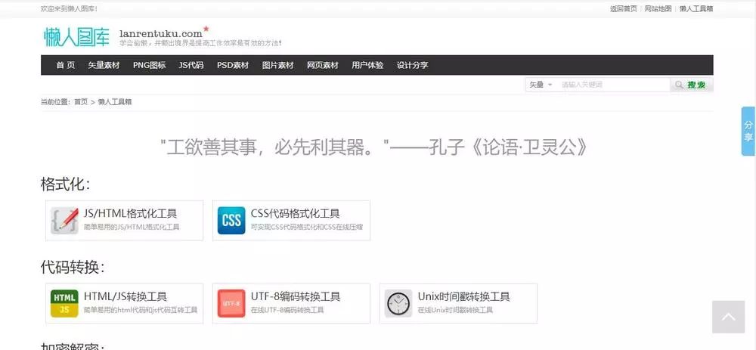The height and width of the screenshot is (350, 756).
Task: Open the 首页 navigation item
Action: pyautogui.click(x=66, y=65)
